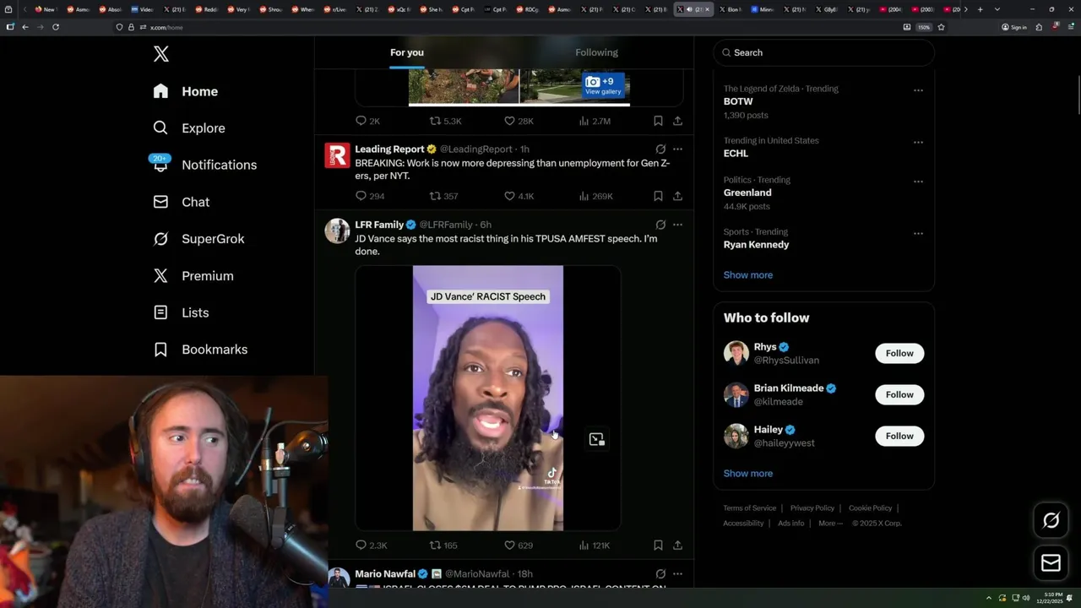
Task: Open LFR Family profile name
Action: [379, 225]
